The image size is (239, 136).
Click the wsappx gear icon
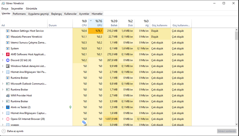click(x=8, y=125)
